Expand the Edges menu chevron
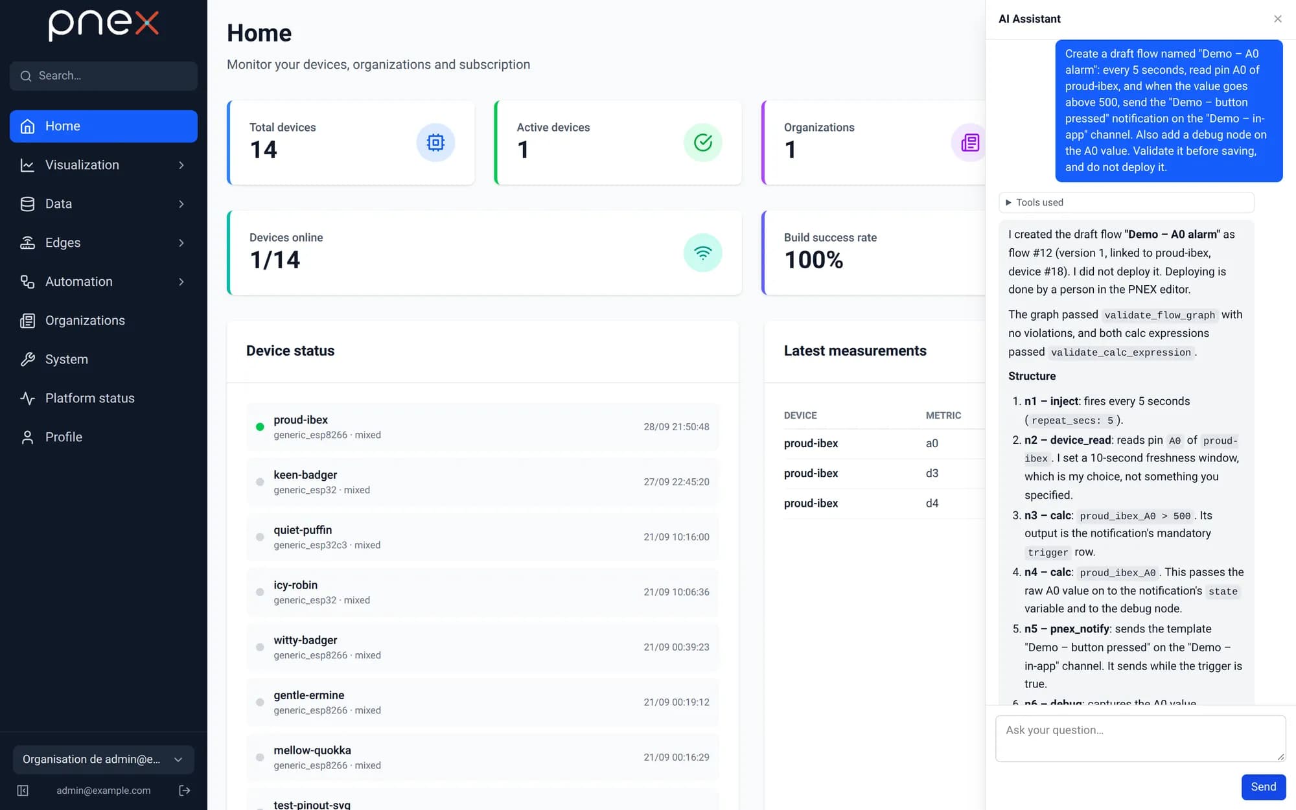This screenshot has width=1296, height=810. [x=181, y=243]
